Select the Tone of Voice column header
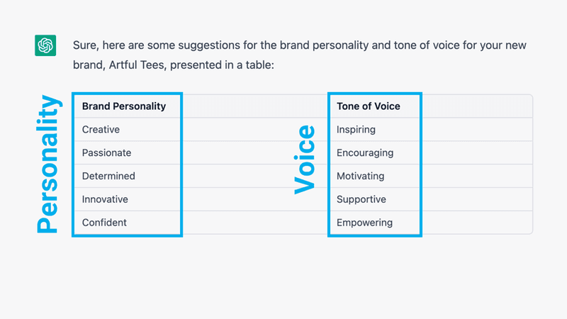 point(369,106)
